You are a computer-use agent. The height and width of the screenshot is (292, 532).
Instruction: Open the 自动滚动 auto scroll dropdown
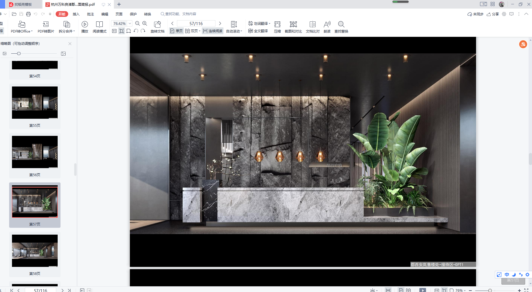point(234,27)
